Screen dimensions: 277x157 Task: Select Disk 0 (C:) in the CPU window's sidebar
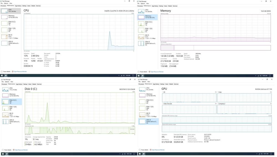pyautogui.click(x=11, y=23)
